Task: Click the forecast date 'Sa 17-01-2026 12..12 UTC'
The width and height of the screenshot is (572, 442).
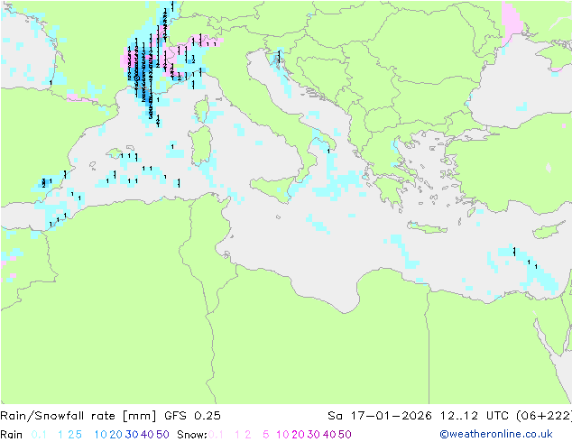Action: (420, 416)
